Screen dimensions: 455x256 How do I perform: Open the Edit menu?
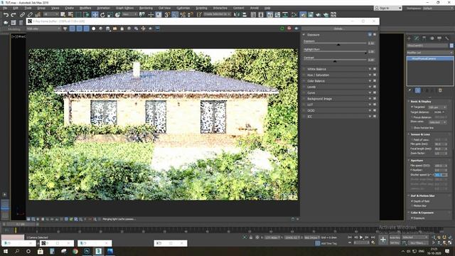point(16,8)
